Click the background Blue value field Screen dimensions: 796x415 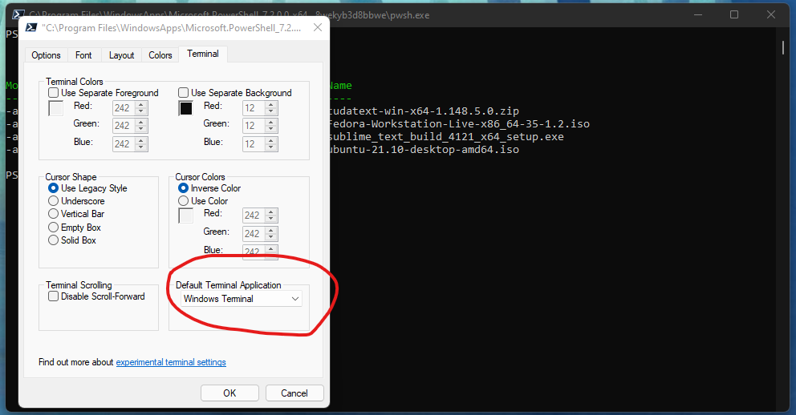tap(254, 144)
